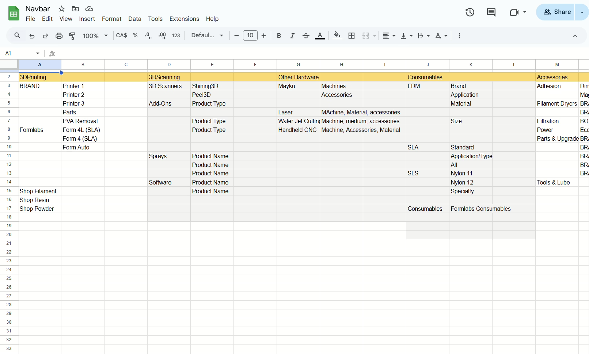Image resolution: width=589 pixels, height=354 pixels.
Task: Open the Extensions menu
Action: point(184,19)
